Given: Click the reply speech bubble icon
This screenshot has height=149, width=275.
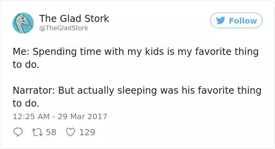Looking at the screenshot, I should pyautogui.click(x=18, y=132).
